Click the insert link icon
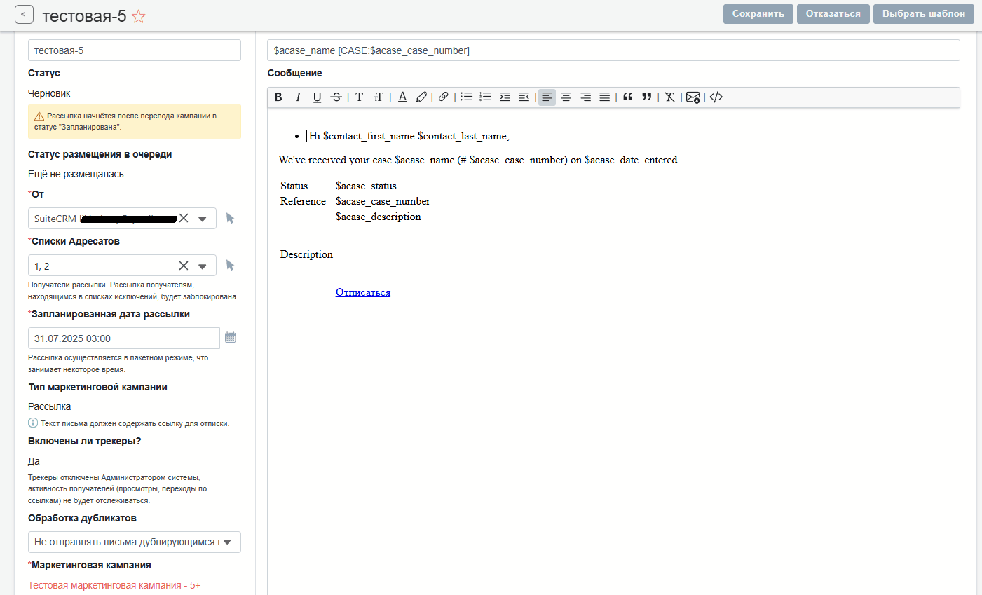Screen dimensions: 982x595 (443, 97)
